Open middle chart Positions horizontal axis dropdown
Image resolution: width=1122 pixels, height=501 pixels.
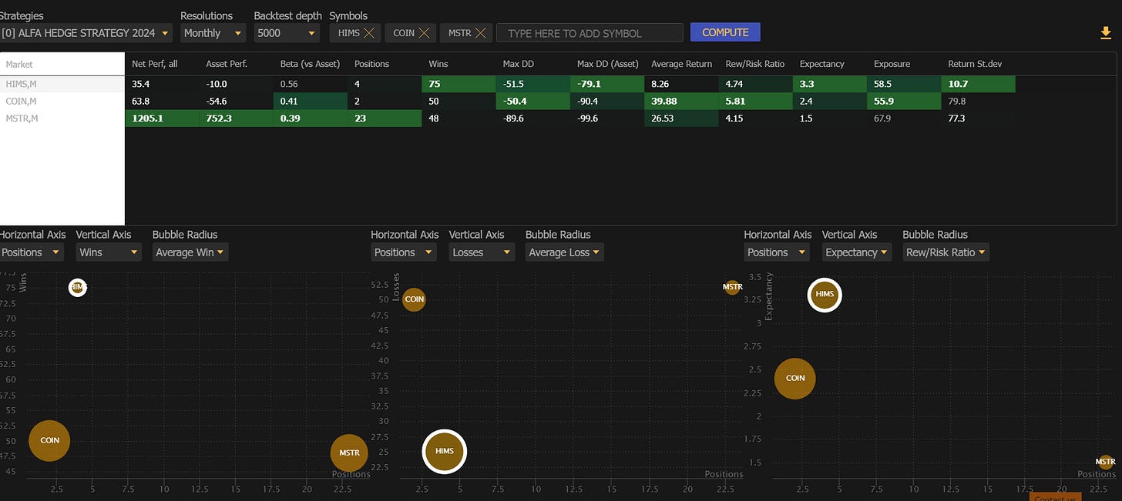[404, 252]
